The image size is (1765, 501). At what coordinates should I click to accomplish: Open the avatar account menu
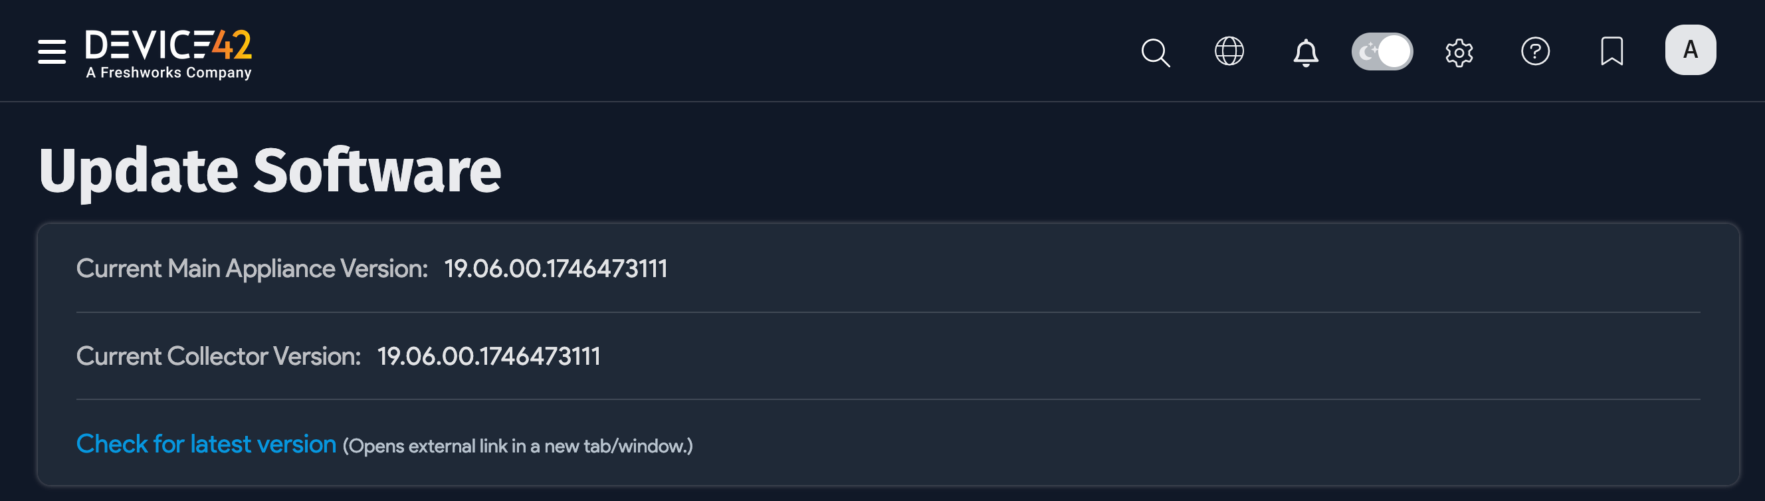click(1689, 49)
